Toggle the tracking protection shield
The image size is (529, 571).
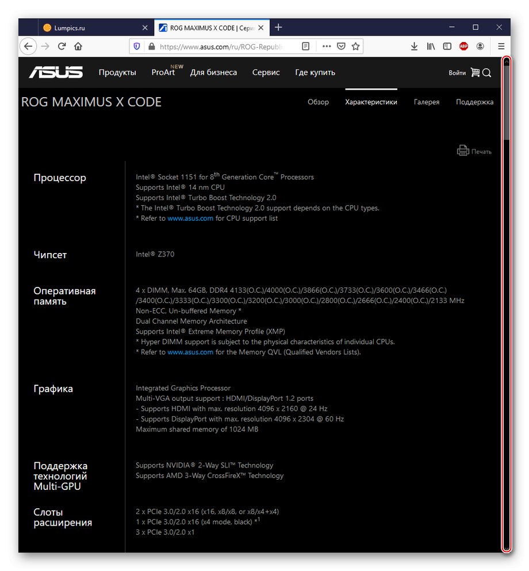click(x=136, y=46)
